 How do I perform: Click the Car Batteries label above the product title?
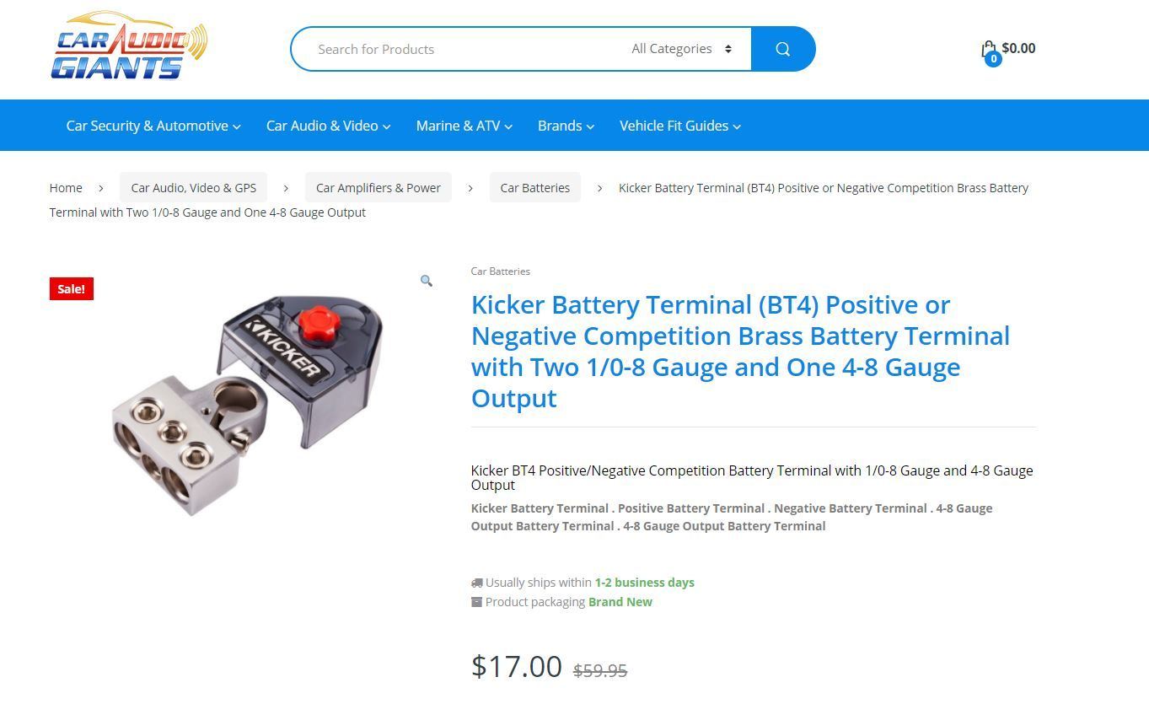(x=500, y=271)
